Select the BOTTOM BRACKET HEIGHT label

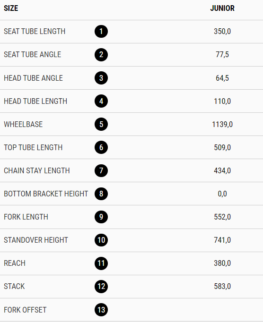(x=46, y=194)
